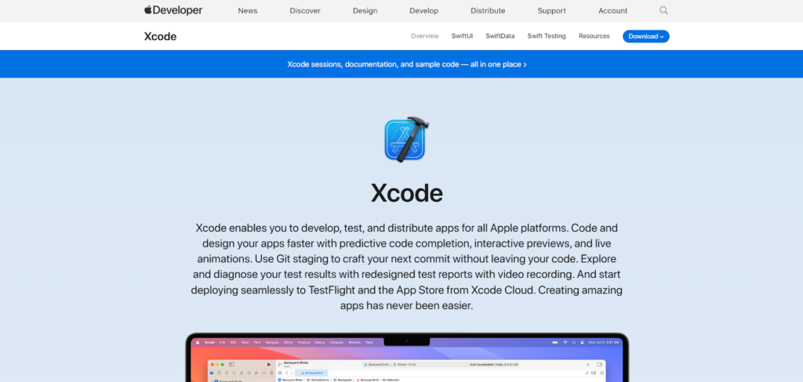Click the Xcode hammer app icon

point(407,139)
